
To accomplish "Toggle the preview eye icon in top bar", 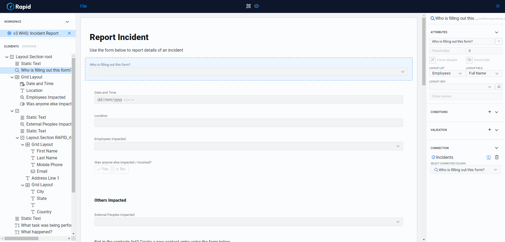I will coord(257,6).
